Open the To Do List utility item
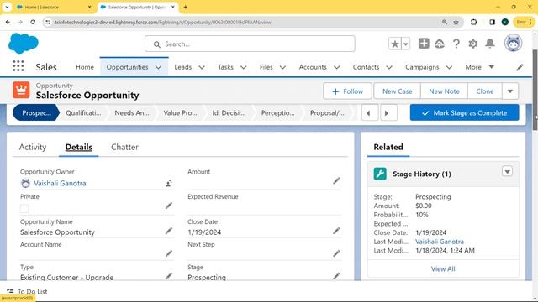Image resolution: width=538 pixels, height=302 pixels. 27,291
